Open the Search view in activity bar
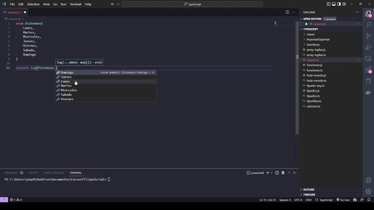 tap(368, 24)
